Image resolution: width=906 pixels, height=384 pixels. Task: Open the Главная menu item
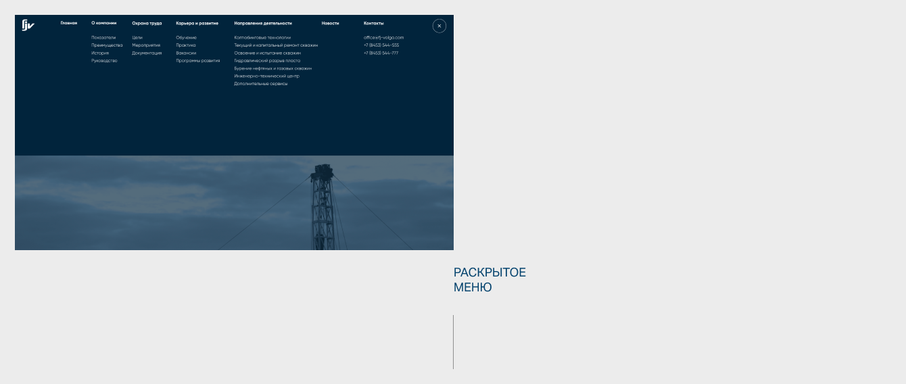69,23
